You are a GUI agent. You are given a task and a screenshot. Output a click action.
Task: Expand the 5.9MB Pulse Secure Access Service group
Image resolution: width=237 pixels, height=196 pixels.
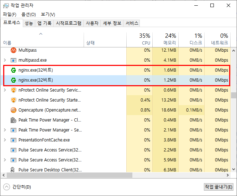coord(5,160)
